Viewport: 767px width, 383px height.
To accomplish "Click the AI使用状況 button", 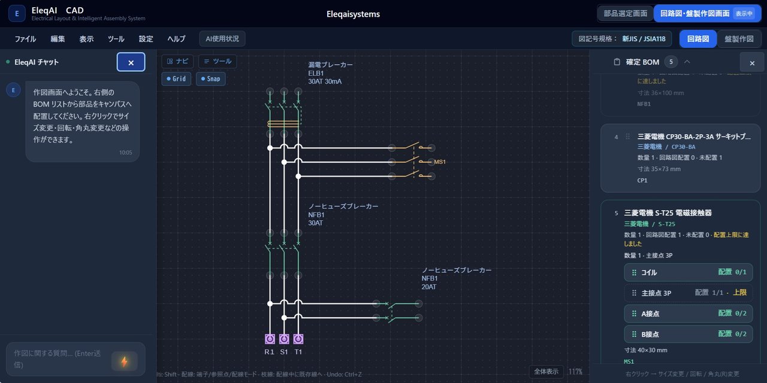I will tap(222, 39).
